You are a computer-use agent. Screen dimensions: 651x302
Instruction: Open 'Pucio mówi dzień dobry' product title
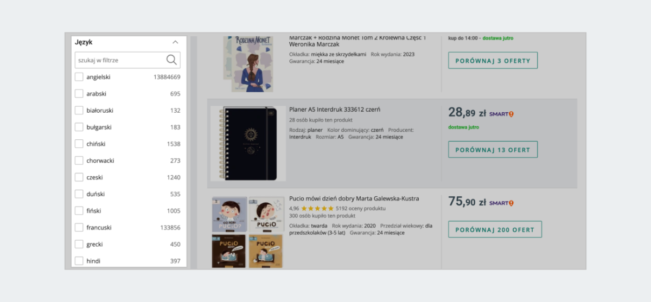[x=354, y=198]
